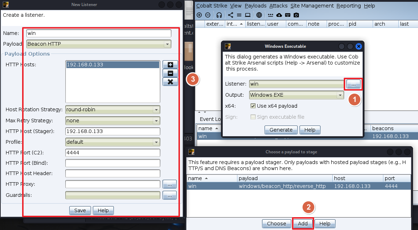
Task: Click the HTTP Proxy input field
Action: [x=113, y=184]
